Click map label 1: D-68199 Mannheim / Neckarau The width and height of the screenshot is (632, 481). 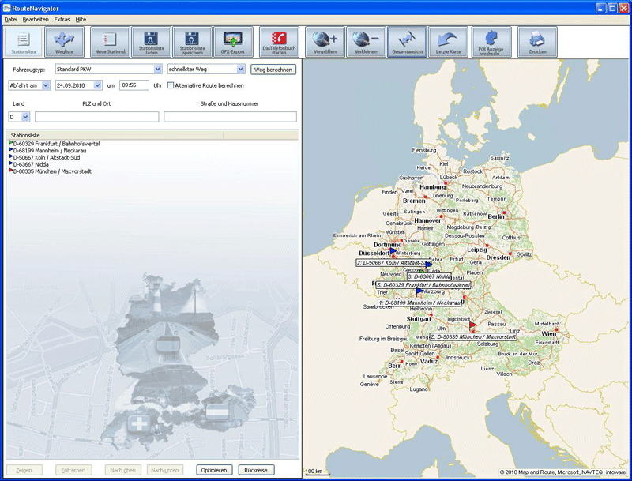419,303
